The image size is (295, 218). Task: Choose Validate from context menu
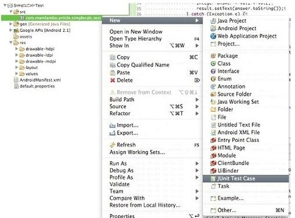[119, 184]
